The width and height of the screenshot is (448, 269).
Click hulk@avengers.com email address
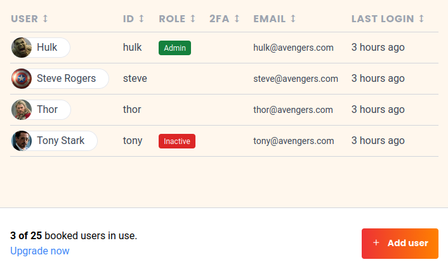pyautogui.click(x=293, y=48)
